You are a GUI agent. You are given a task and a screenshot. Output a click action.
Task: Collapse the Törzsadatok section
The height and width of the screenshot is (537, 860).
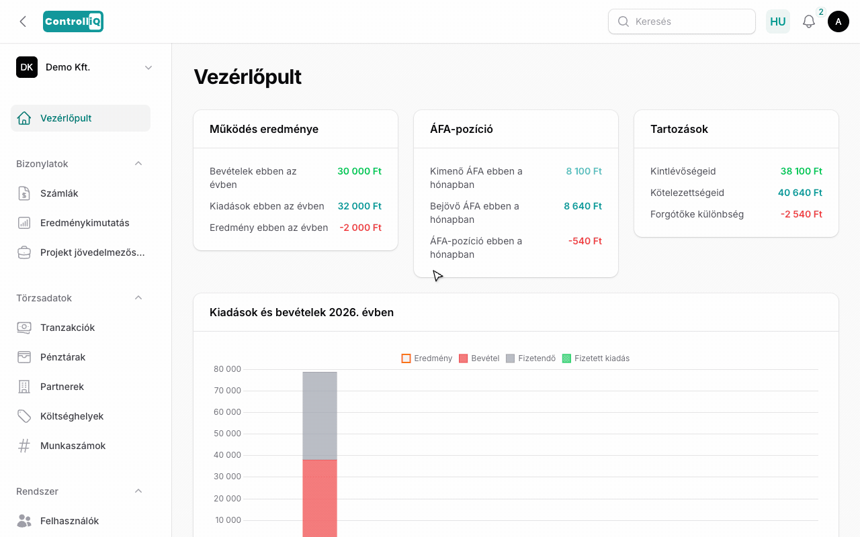[138, 298]
